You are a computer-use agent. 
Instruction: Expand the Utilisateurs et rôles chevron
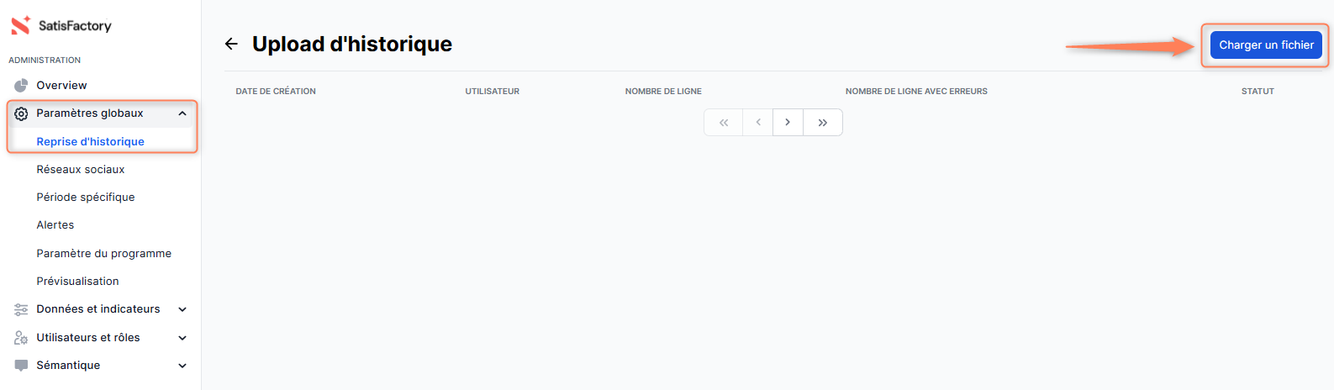pyautogui.click(x=182, y=338)
